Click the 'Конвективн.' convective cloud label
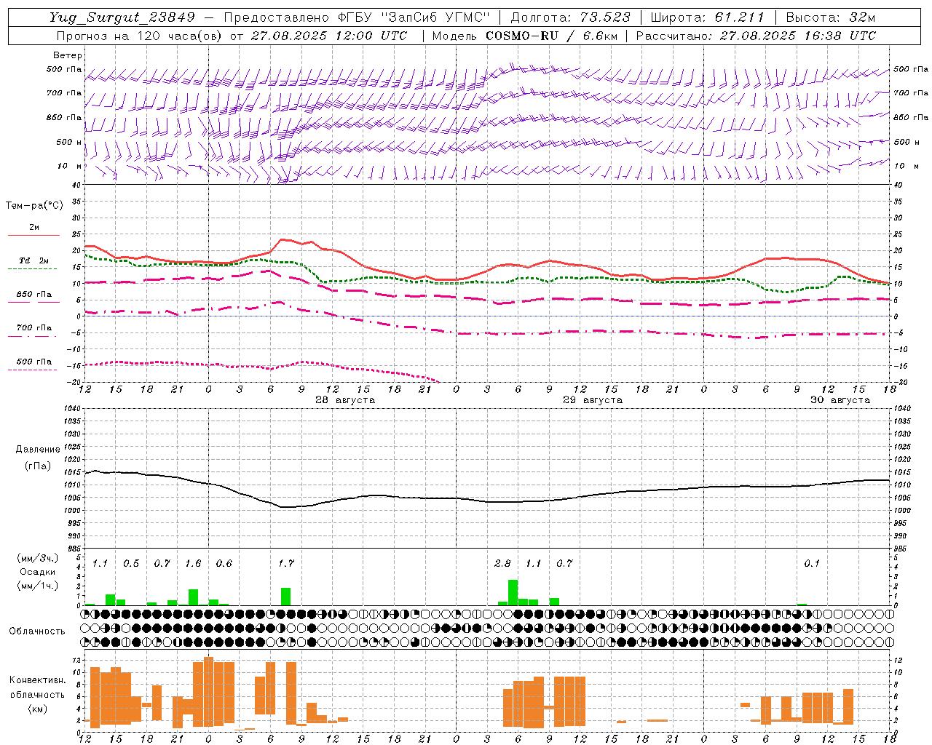 37,680
